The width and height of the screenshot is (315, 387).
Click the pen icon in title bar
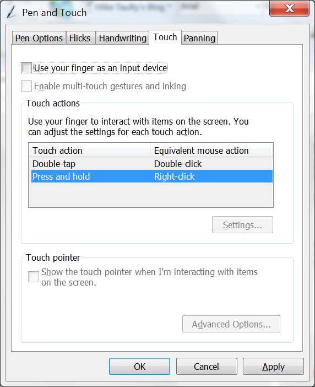coord(11,12)
